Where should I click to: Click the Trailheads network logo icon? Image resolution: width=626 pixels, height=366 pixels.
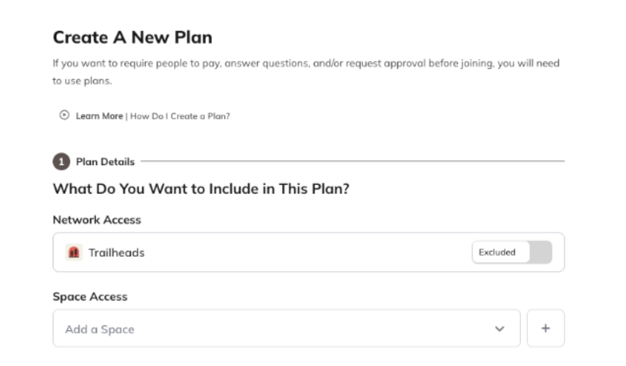click(74, 252)
